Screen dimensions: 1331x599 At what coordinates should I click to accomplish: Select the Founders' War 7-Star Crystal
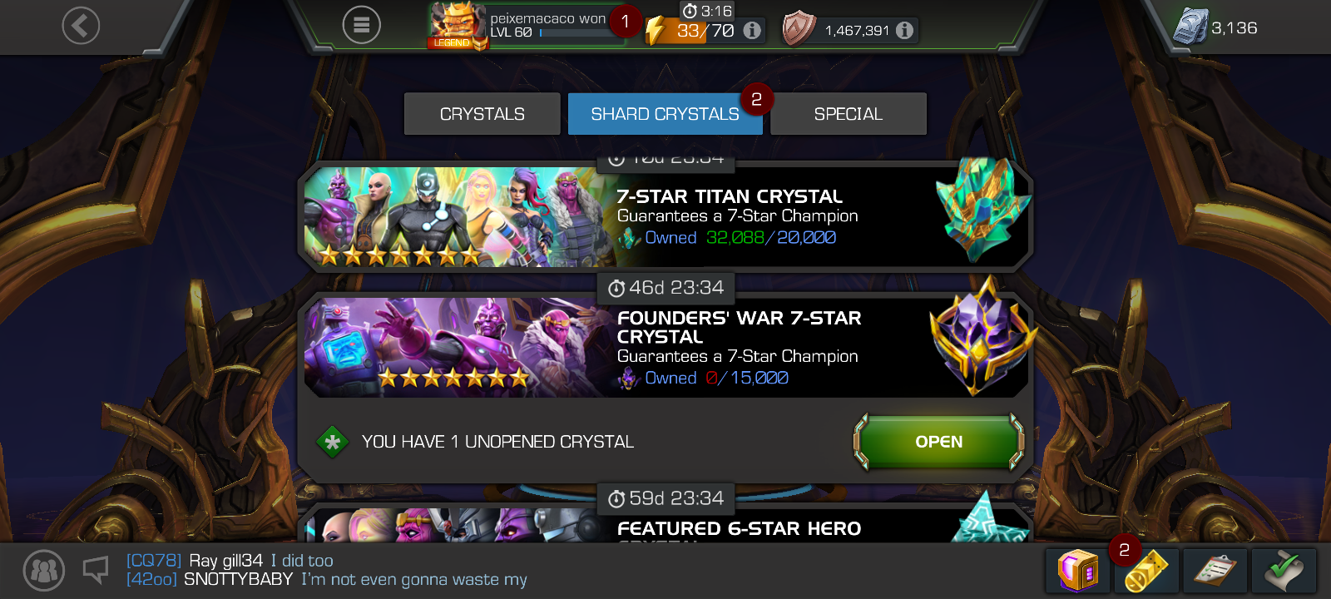[665, 347]
